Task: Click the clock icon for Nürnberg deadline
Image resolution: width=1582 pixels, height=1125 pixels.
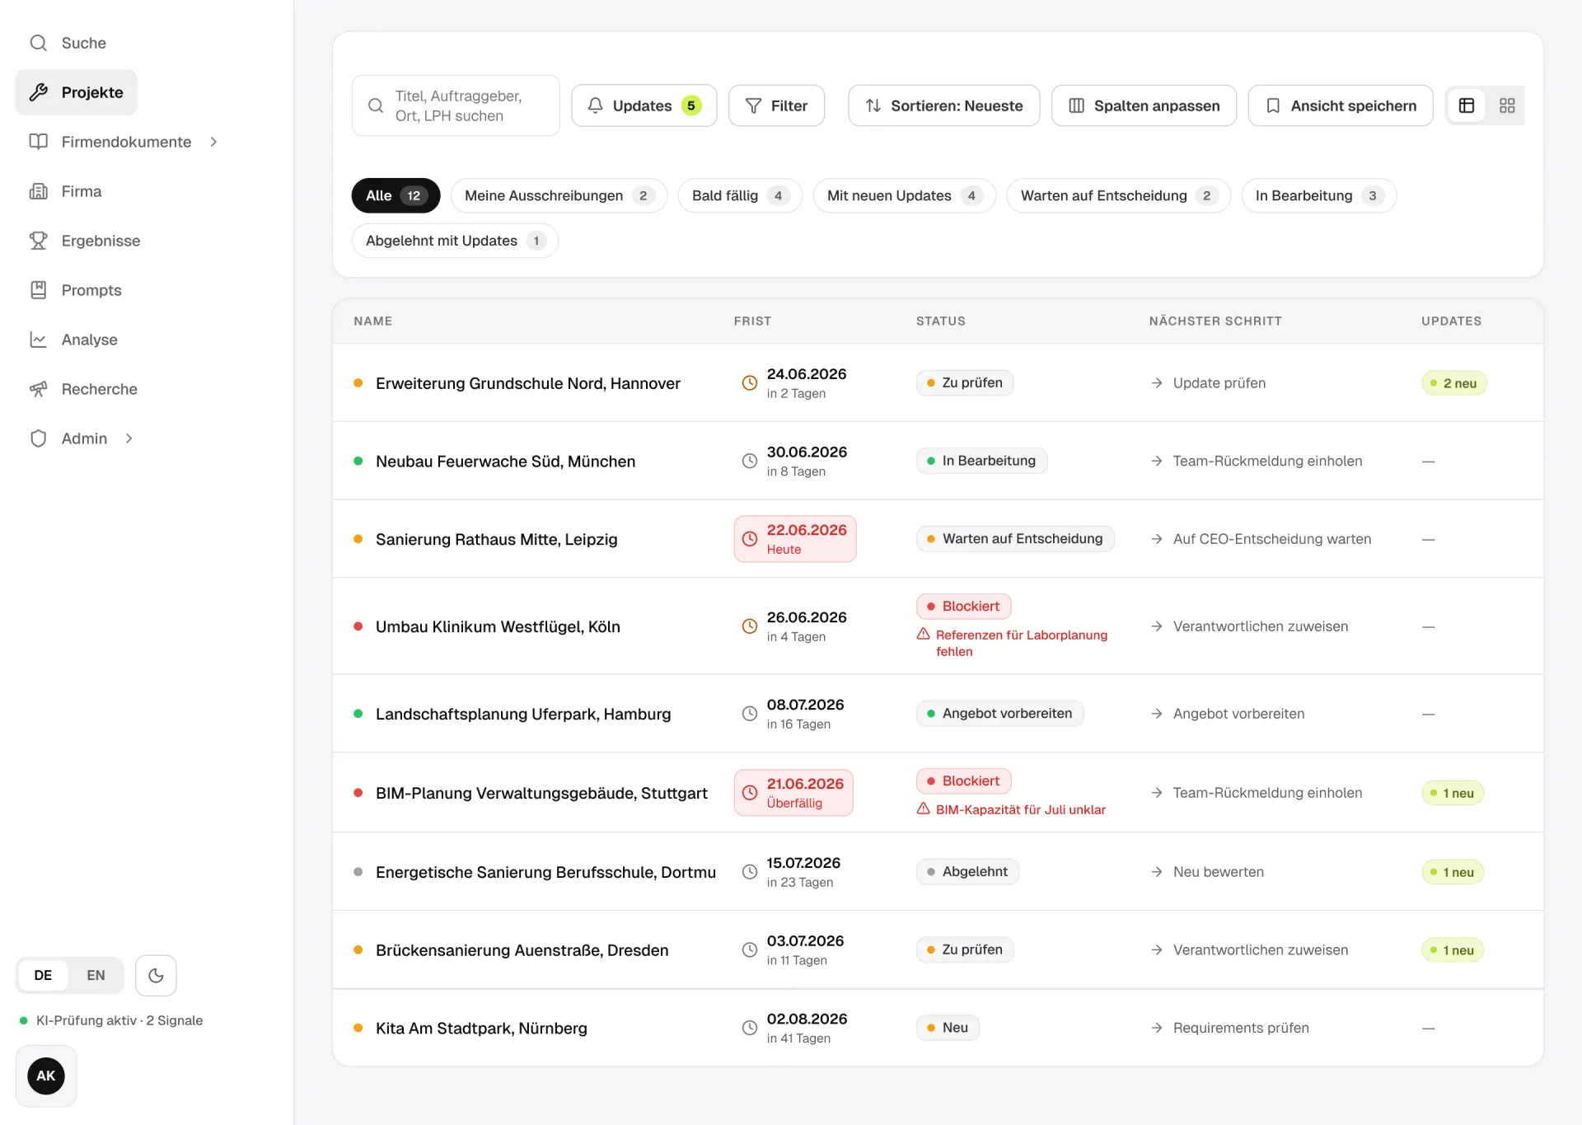Action: 749,1028
